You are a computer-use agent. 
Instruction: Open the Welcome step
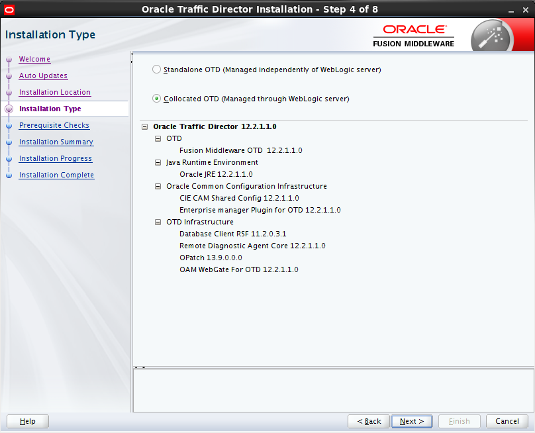34,59
